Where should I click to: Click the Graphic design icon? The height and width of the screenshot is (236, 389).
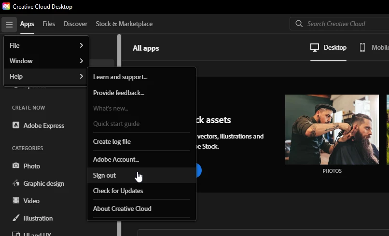tap(16, 183)
